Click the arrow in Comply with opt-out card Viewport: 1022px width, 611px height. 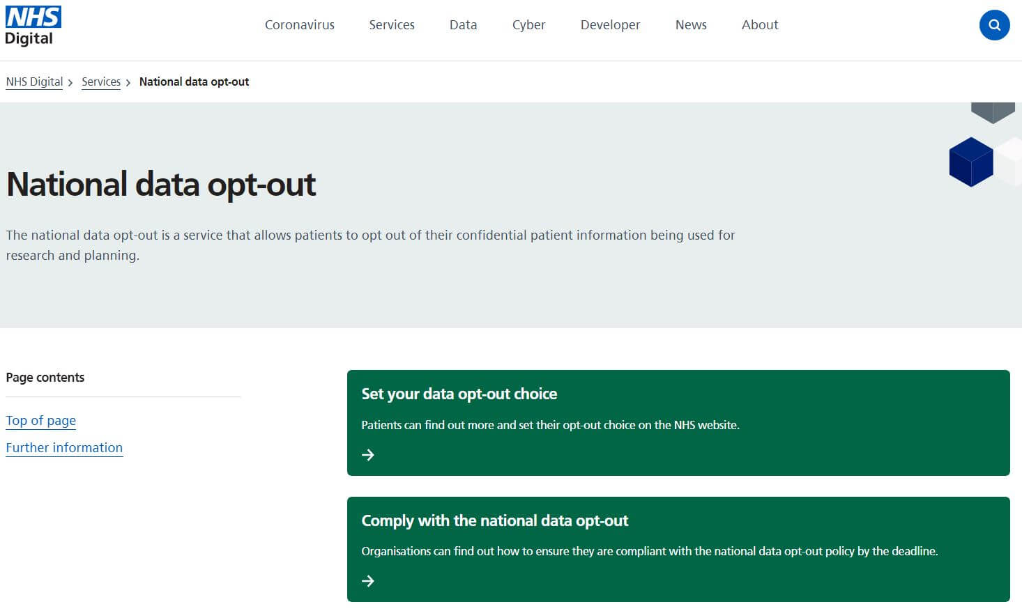pyautogui.click(x=368, y=581)
